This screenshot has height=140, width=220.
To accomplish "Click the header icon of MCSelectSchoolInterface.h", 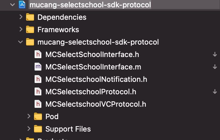I will pos(38,54).
